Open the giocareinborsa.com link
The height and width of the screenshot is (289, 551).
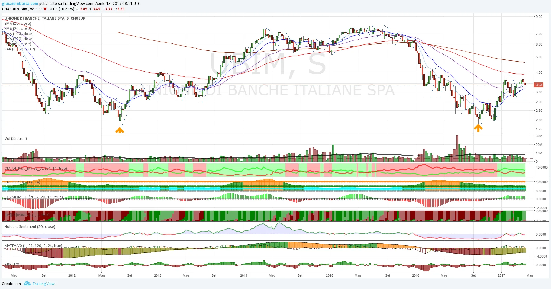point(20,3)
